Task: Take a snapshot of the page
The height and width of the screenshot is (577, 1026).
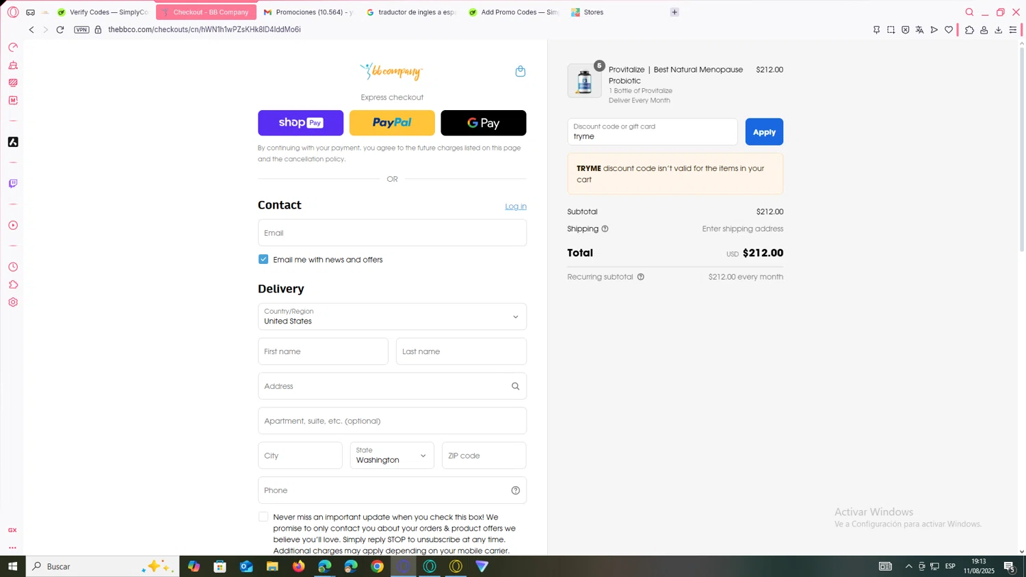Action: click(891, 30)
